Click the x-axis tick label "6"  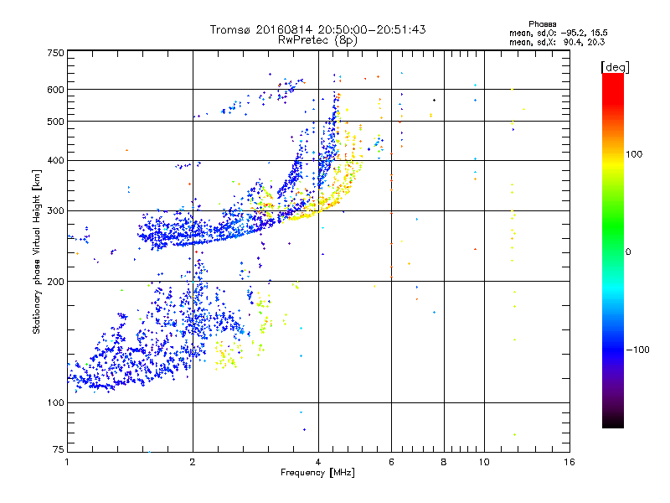[391, 462]
